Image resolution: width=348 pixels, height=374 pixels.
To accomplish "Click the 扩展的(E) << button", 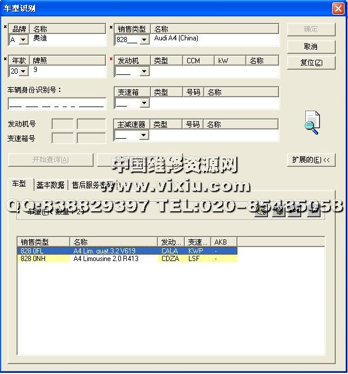I will coord(311,160).
